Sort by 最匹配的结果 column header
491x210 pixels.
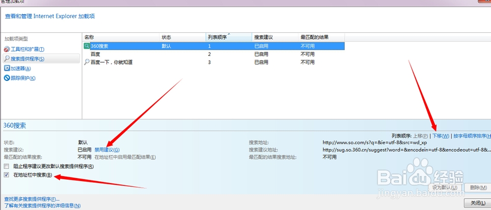(x=322, y=37)
